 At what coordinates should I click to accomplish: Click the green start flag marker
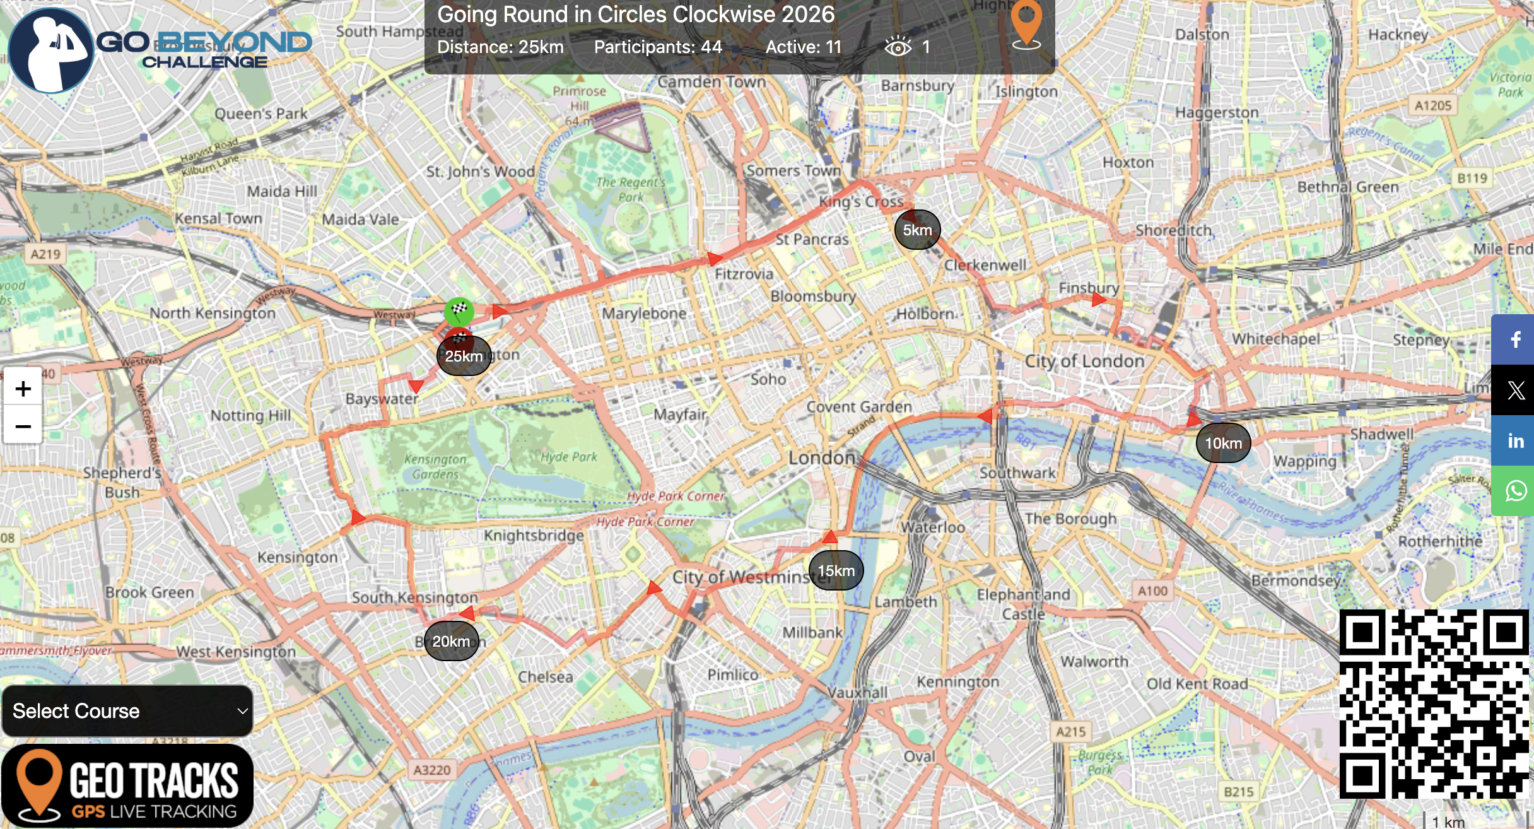click(x=459, y=310)
